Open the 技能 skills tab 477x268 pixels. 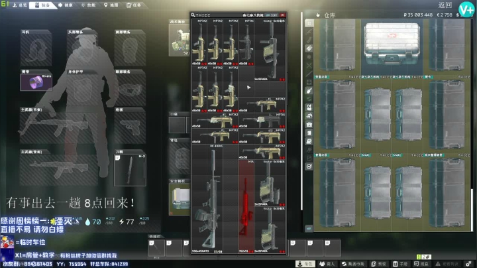[x=88, y=5]
